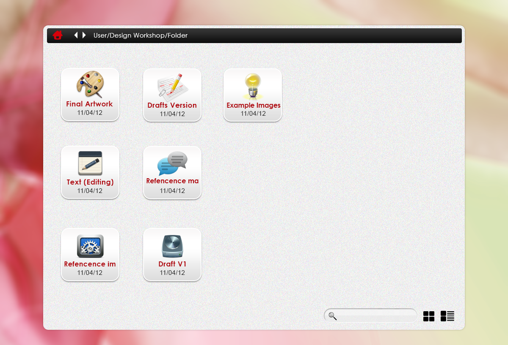Click the search input field
Viewport: 508px width, 345px height.
(x=371, y=315)
